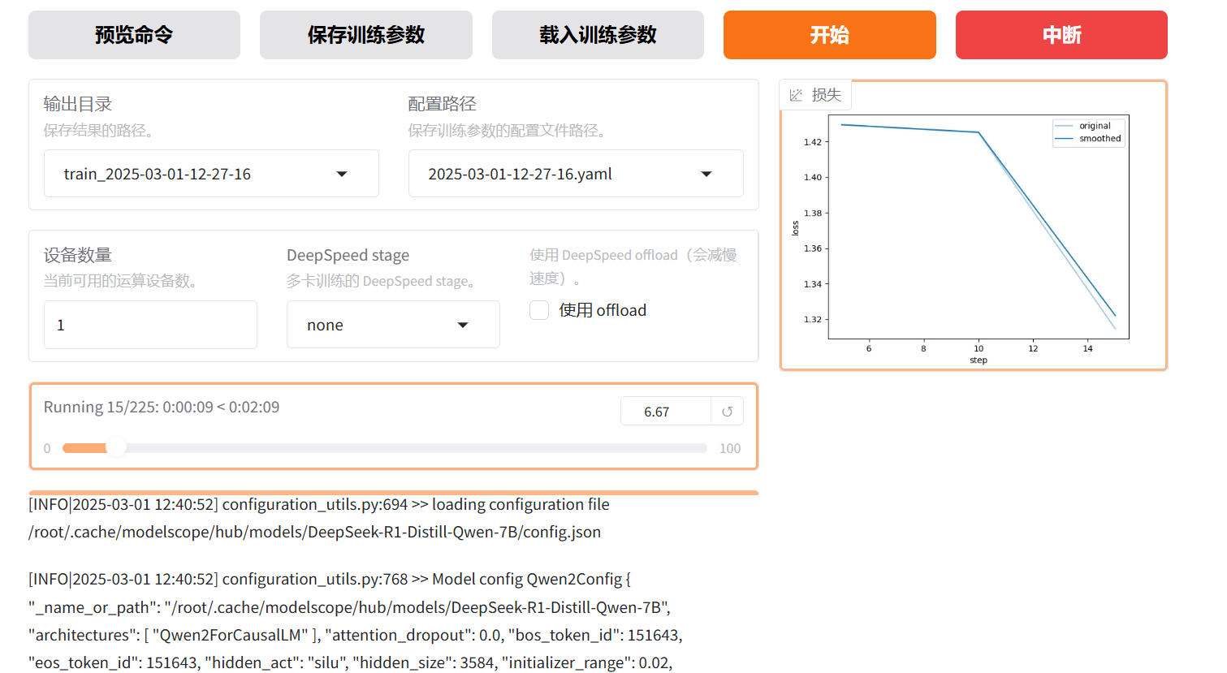Click the original/smoothed legend in the plot
This screenshot has height=673, width=1227.
point(1089,132)
